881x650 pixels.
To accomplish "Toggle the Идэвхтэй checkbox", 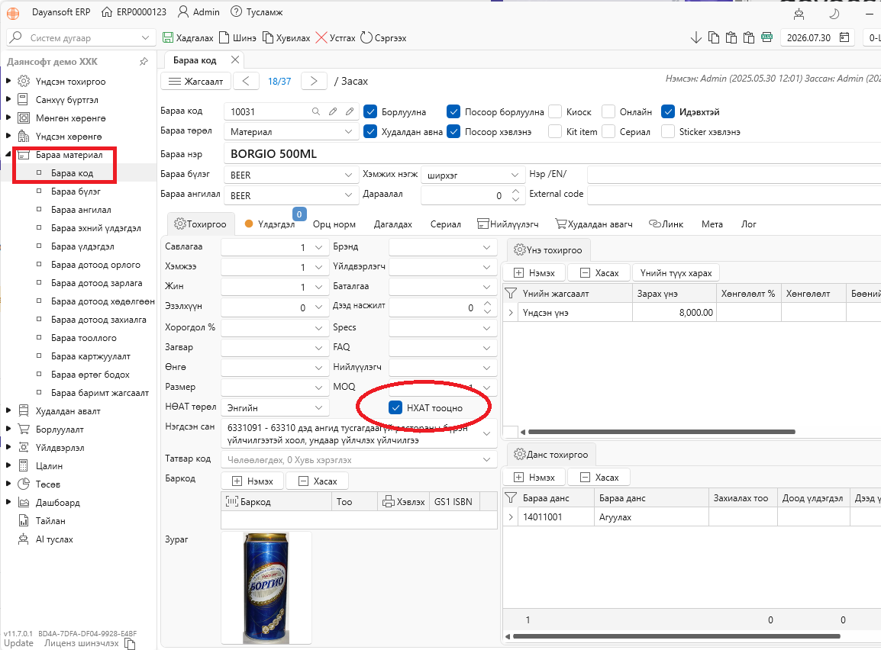I will tap(668, 111).
